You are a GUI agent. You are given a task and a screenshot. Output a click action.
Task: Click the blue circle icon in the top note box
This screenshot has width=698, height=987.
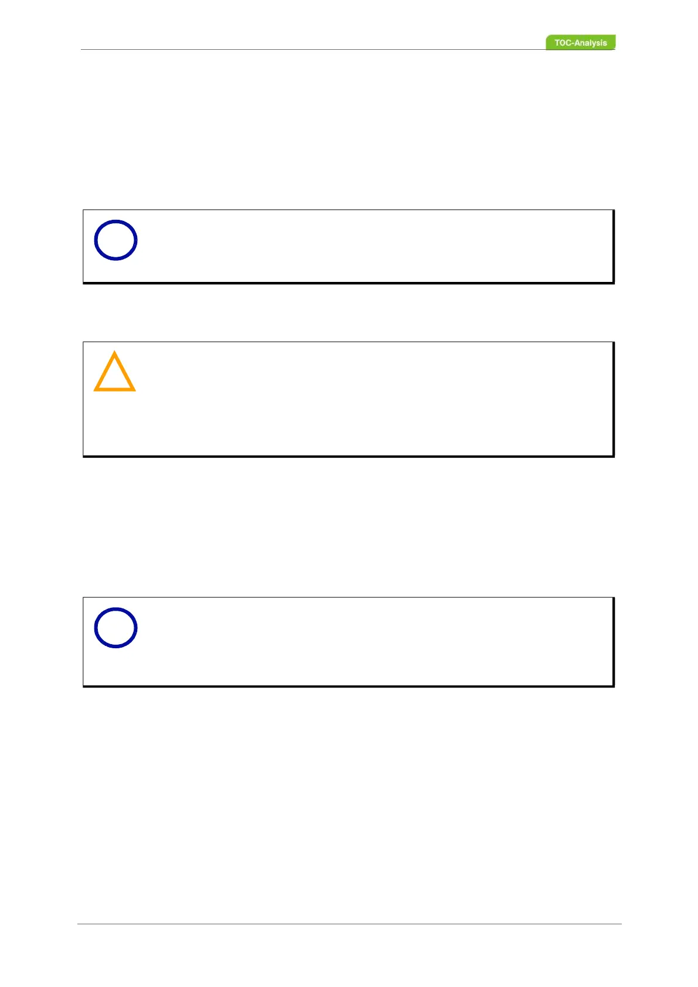point(115,240)
